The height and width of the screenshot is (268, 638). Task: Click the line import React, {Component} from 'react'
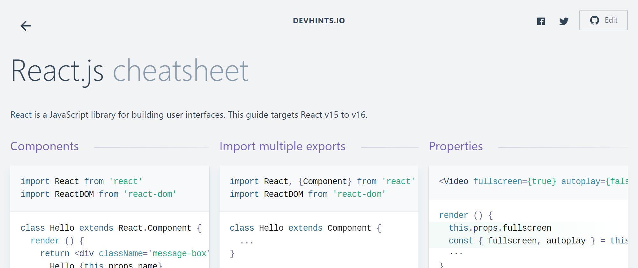click(x=322, y=181)
